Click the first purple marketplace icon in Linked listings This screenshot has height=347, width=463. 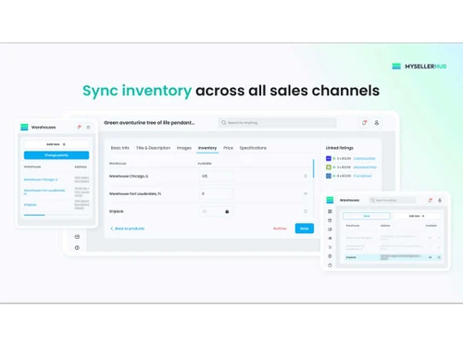click(x=329, y=158)
